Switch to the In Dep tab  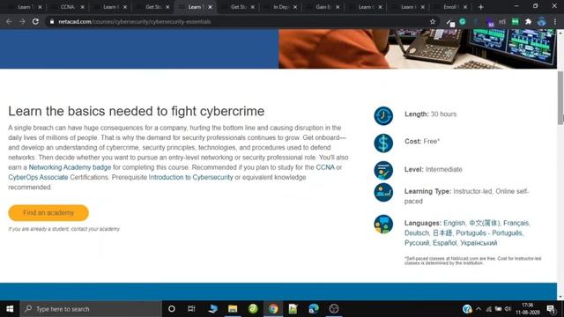tap(280, 7)
